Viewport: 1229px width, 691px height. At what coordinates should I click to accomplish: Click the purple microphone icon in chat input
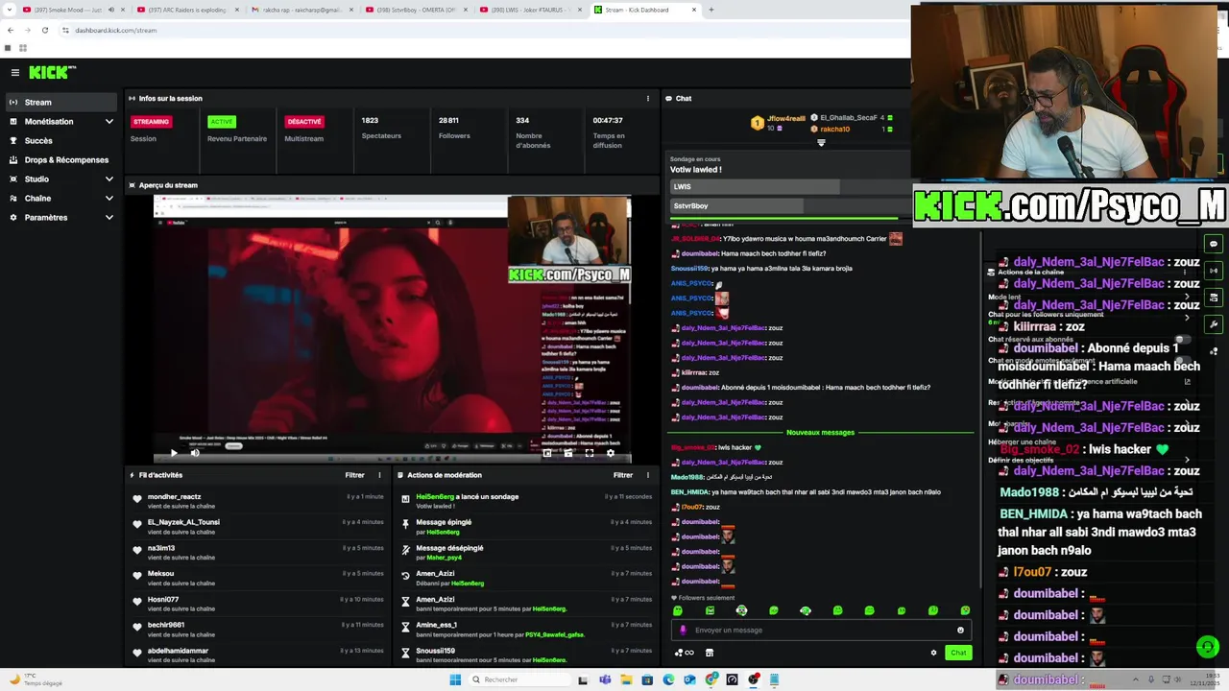(x=683, y=631)
